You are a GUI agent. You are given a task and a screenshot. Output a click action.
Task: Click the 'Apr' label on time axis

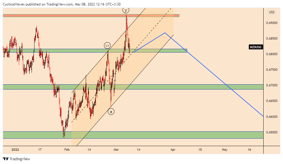[173, 150]
